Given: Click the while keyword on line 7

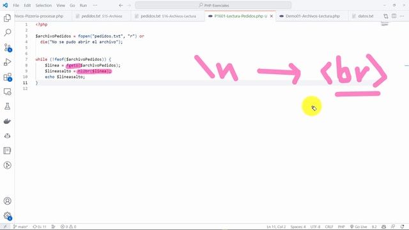Looking at the screenshot, I should (42, 59).
